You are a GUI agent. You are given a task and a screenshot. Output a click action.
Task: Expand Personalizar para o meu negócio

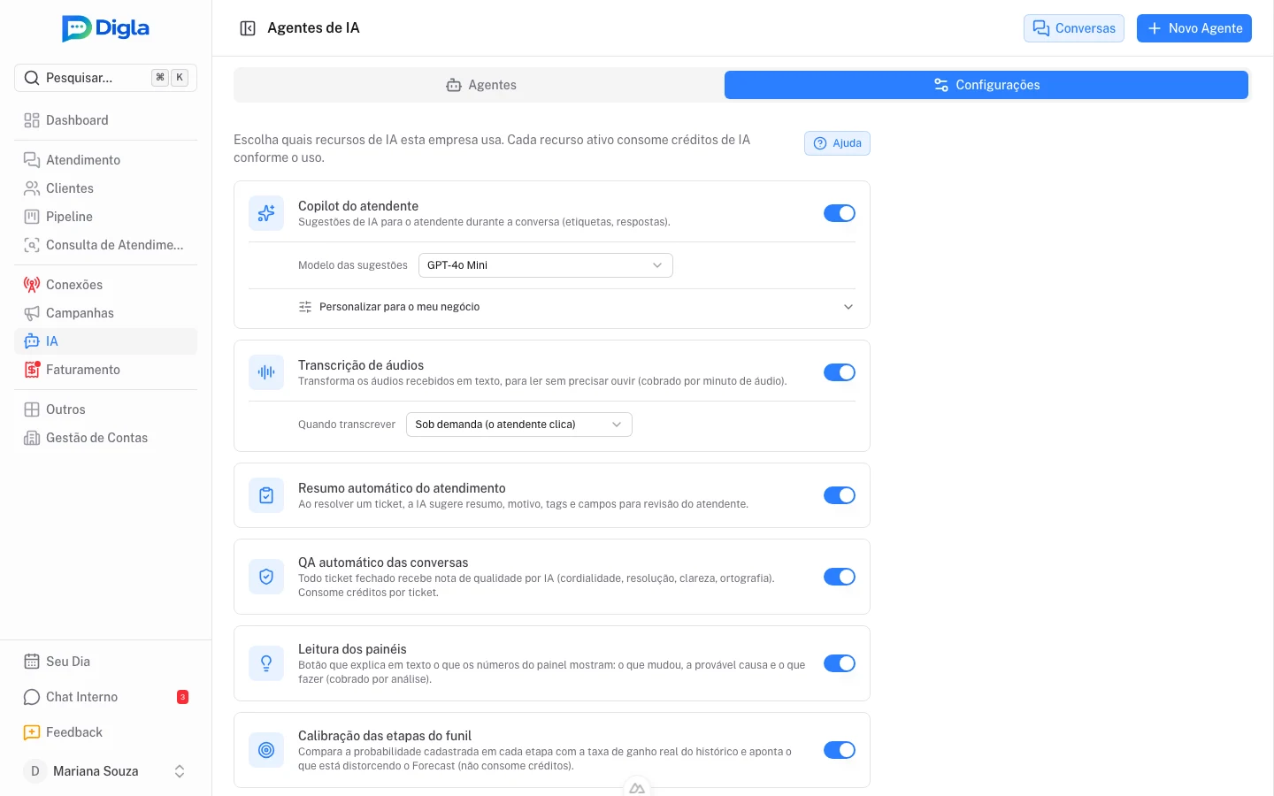tap(576, 307)
